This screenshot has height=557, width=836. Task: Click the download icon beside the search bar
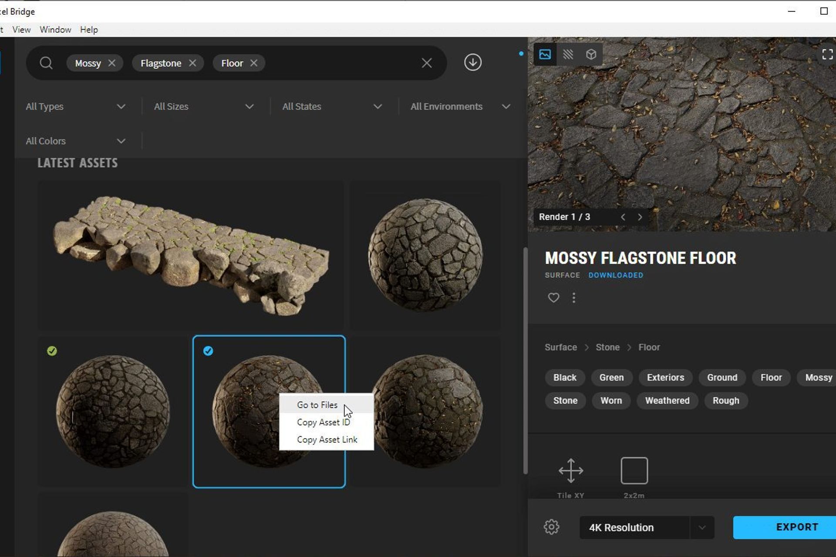[x=473, y=62]
